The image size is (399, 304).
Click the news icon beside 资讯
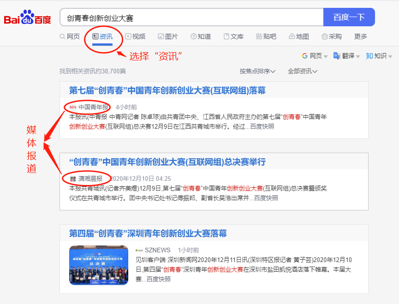click(95, 36)
